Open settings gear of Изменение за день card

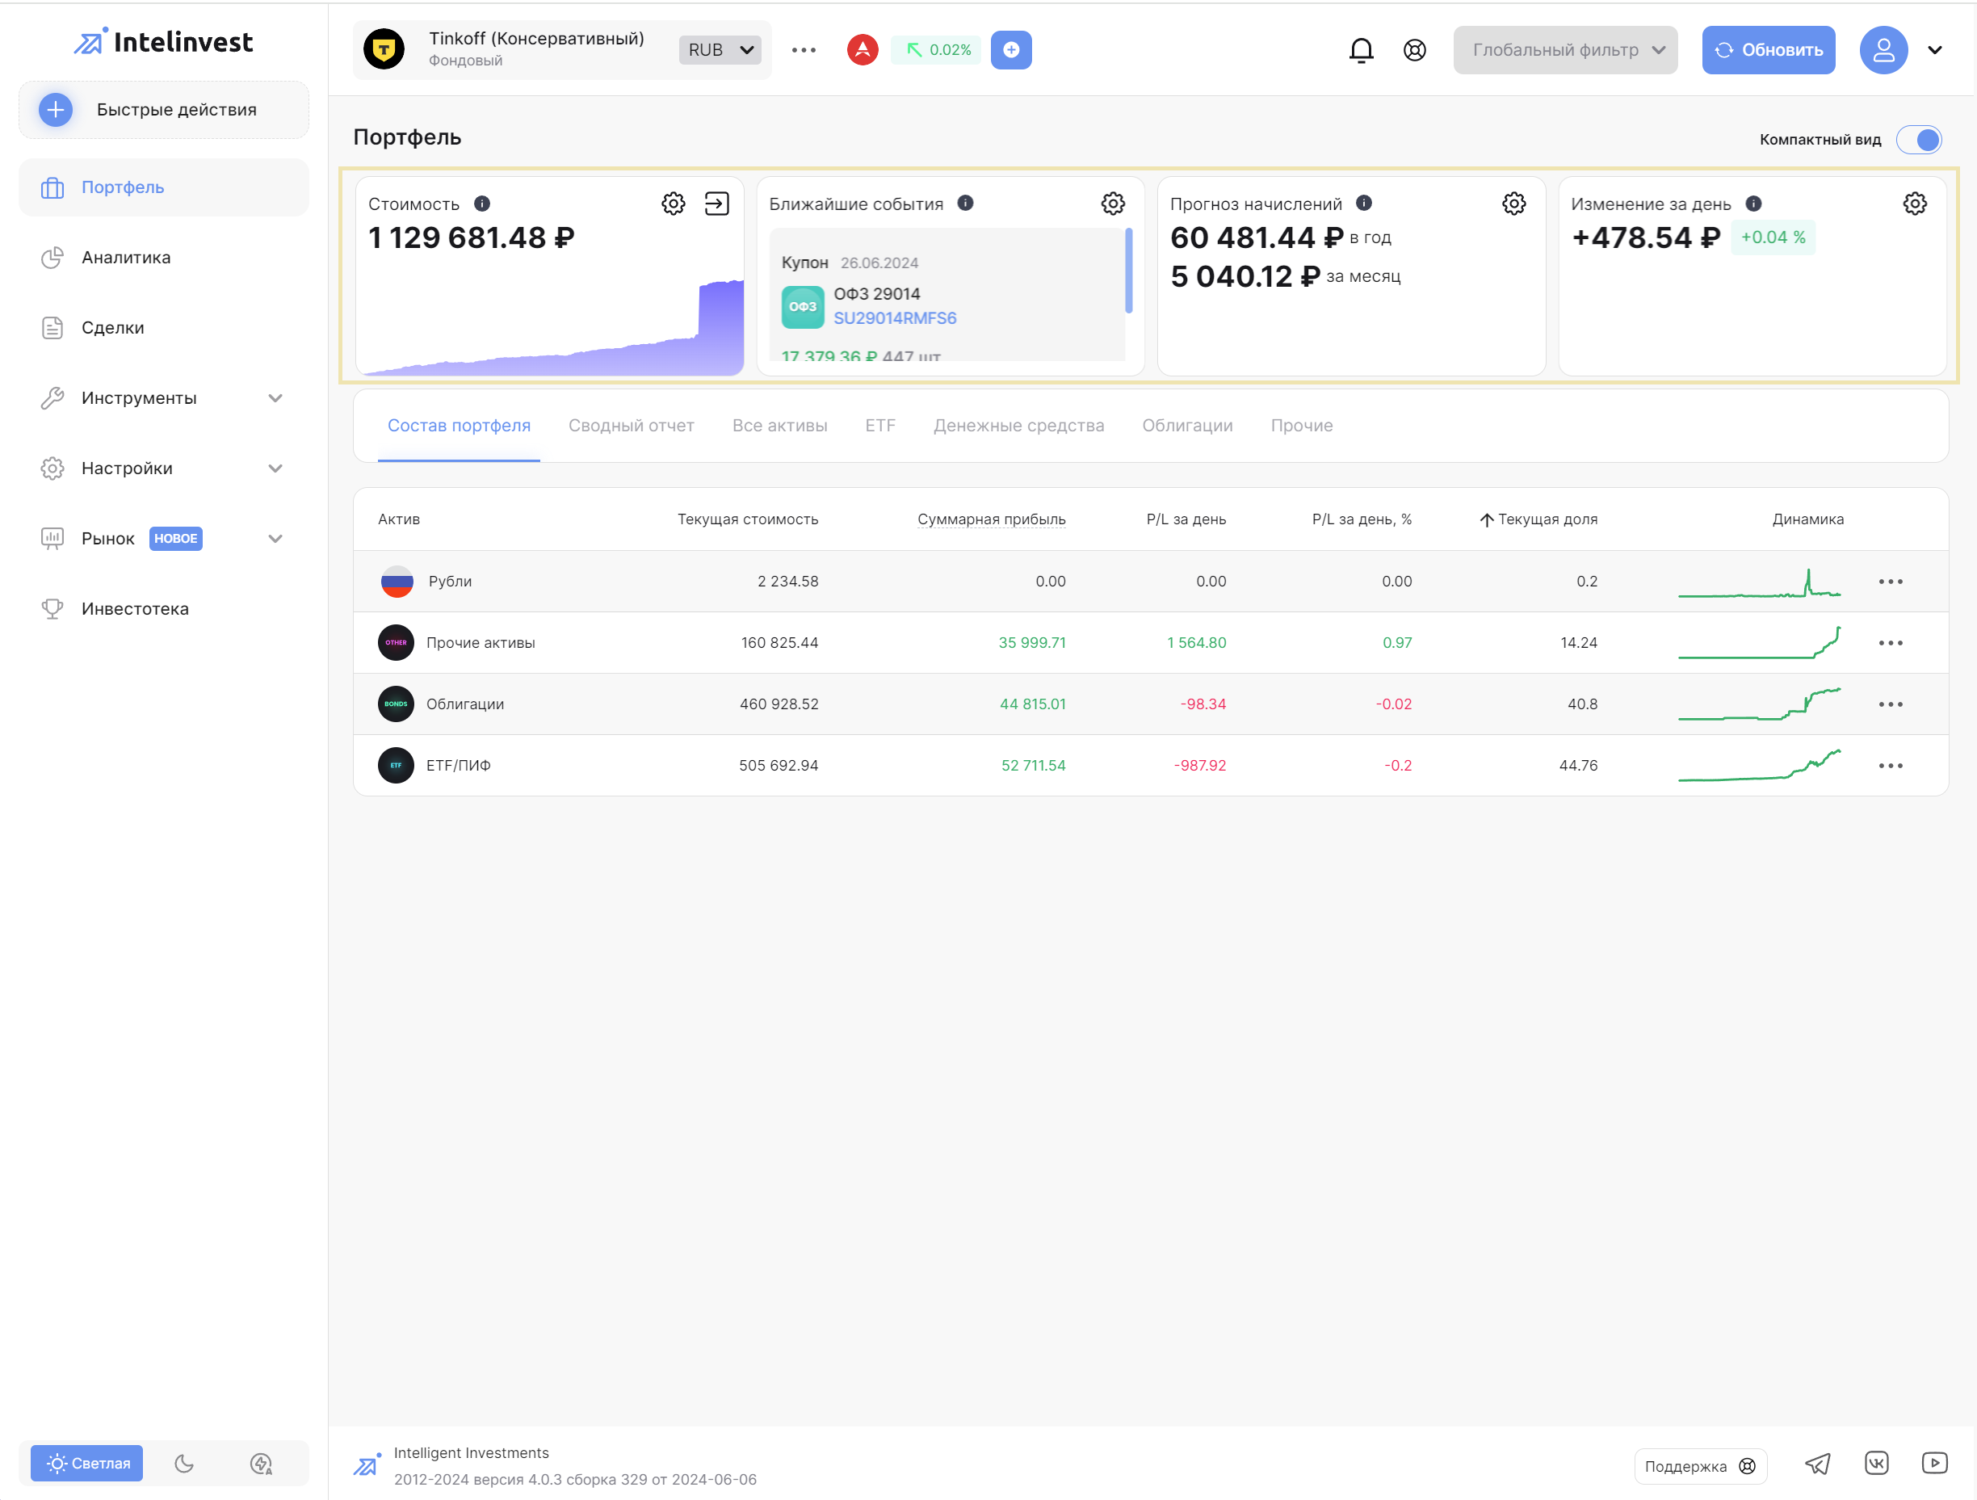[1915, 204]
